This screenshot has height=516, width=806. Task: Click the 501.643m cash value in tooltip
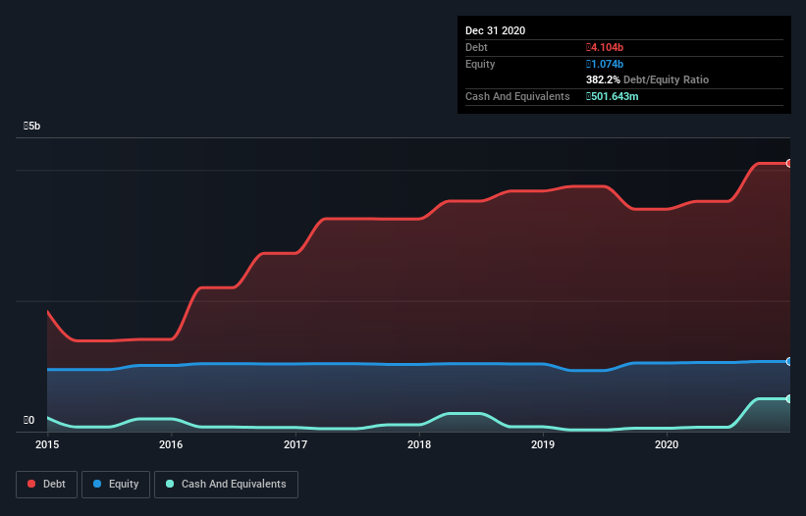(613, 96)
